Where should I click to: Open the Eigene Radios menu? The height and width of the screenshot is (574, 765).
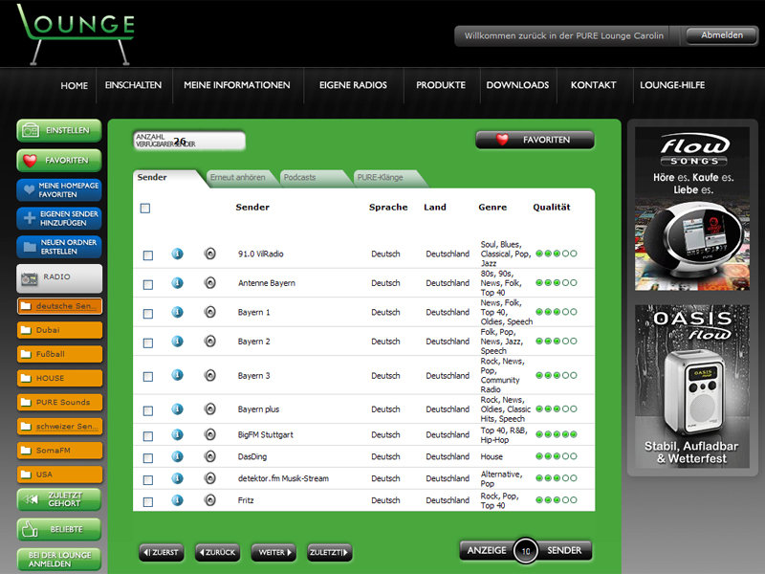pyautogui.click(x=353, y=85)
